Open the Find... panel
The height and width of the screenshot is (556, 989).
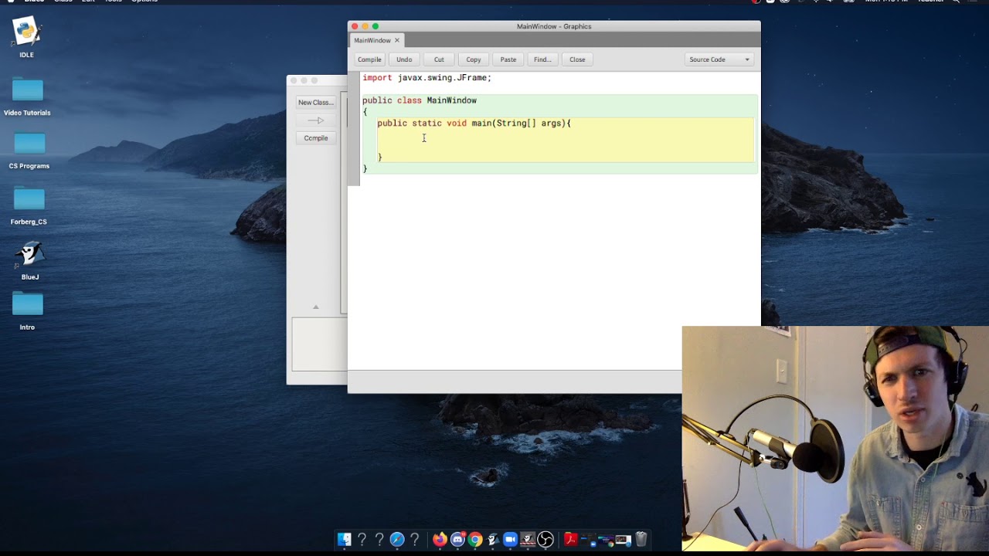pyautogui.click(x=542, y=59)
